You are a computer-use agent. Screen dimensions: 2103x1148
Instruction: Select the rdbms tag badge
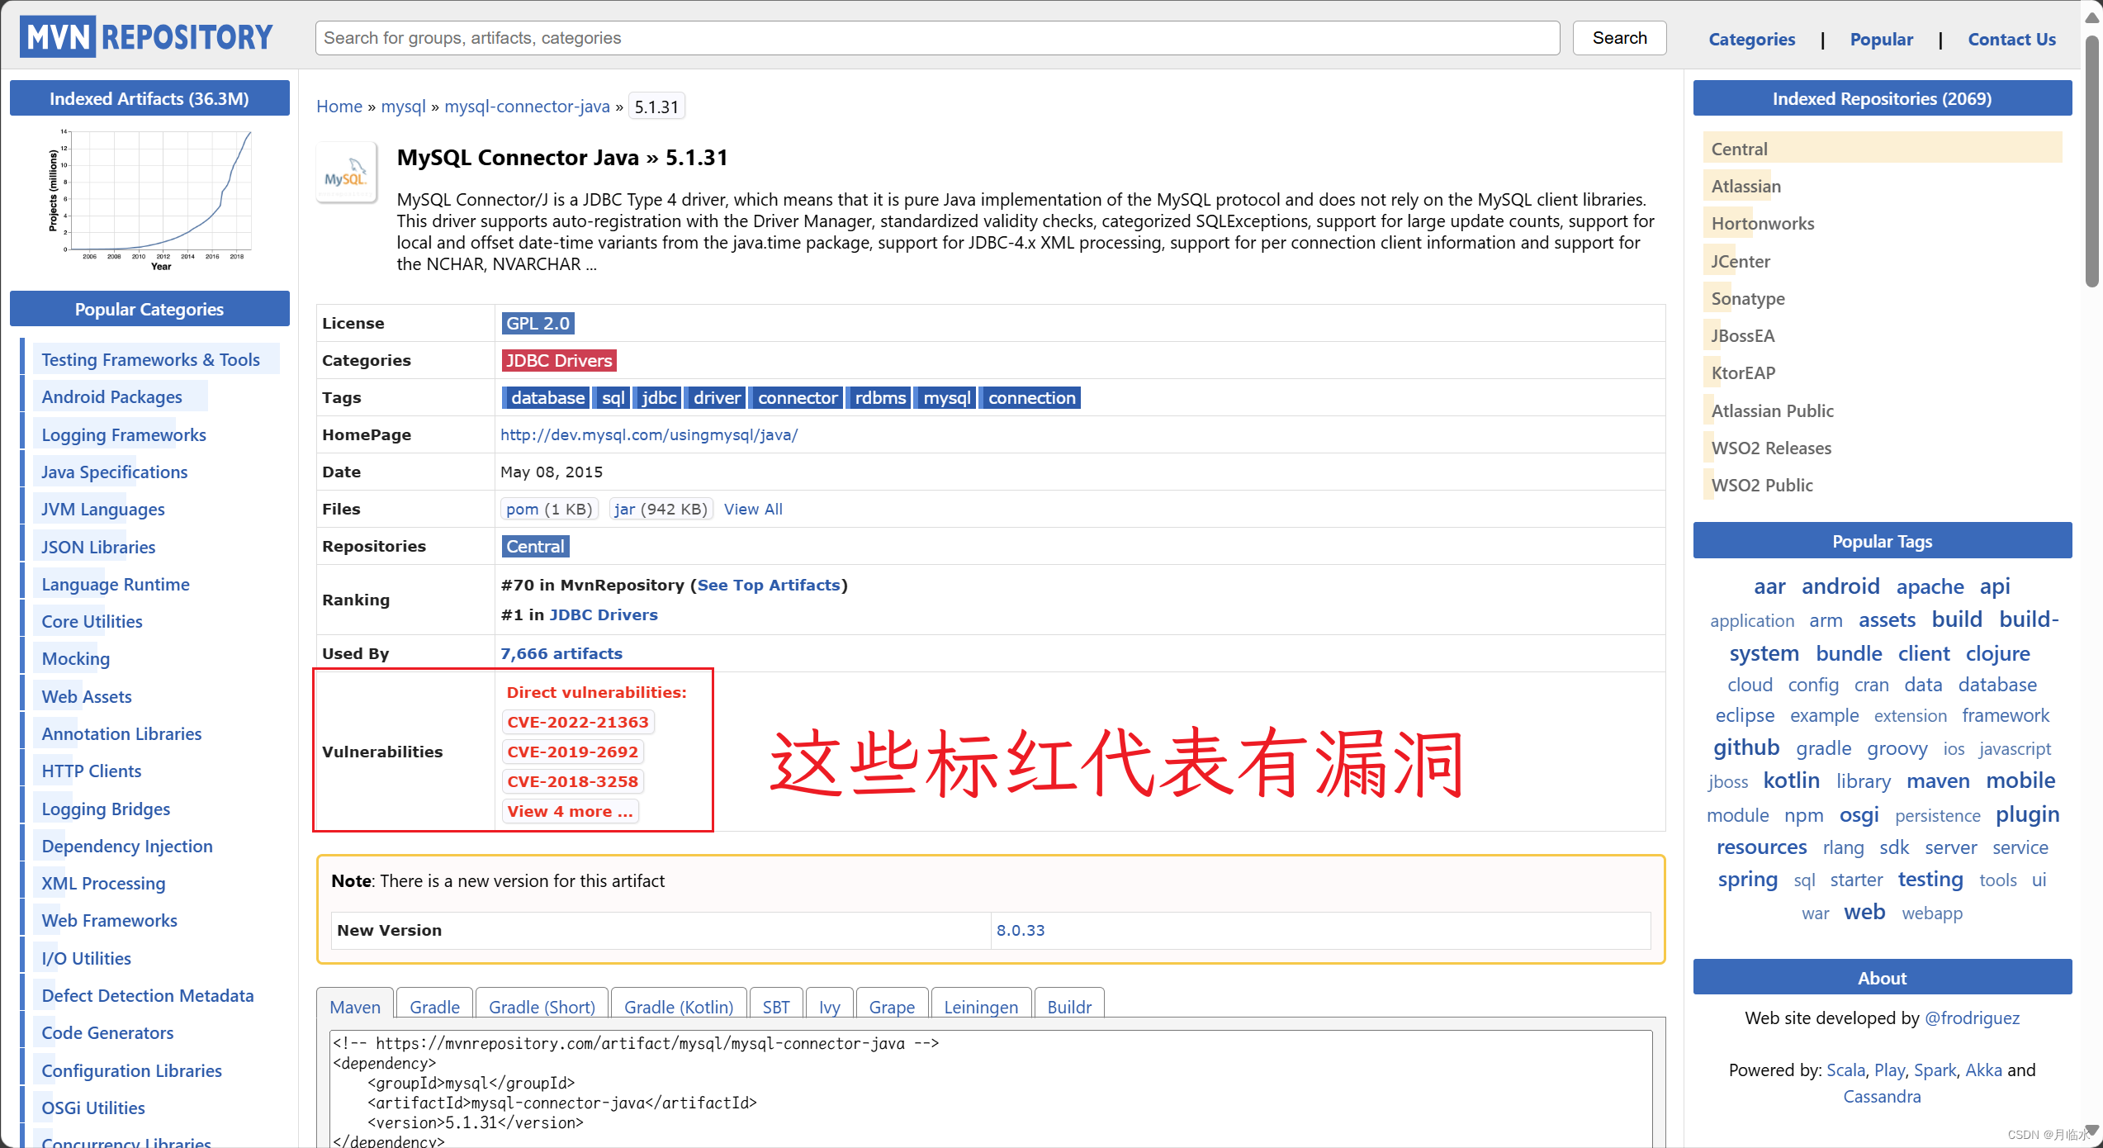tap(880, 398)
